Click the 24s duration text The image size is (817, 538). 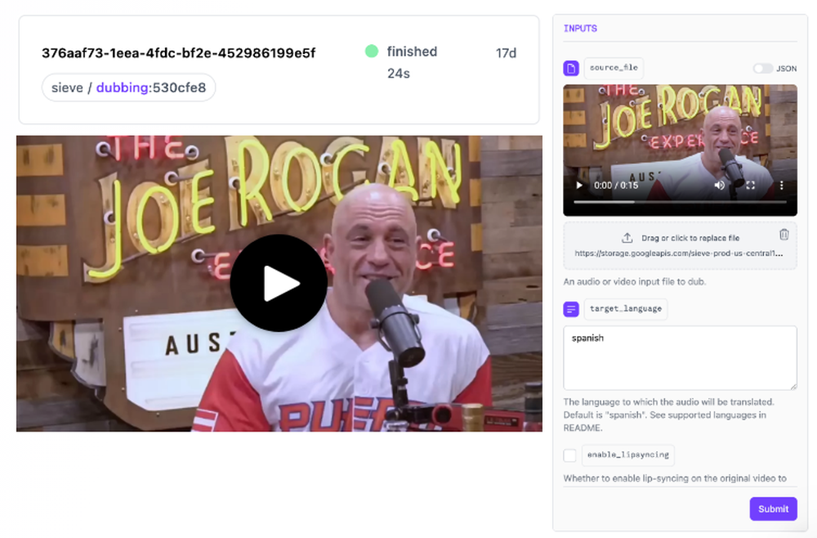click(399, 74)
